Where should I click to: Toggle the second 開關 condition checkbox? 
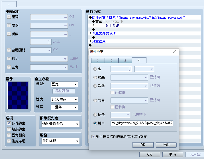(9, 25)
